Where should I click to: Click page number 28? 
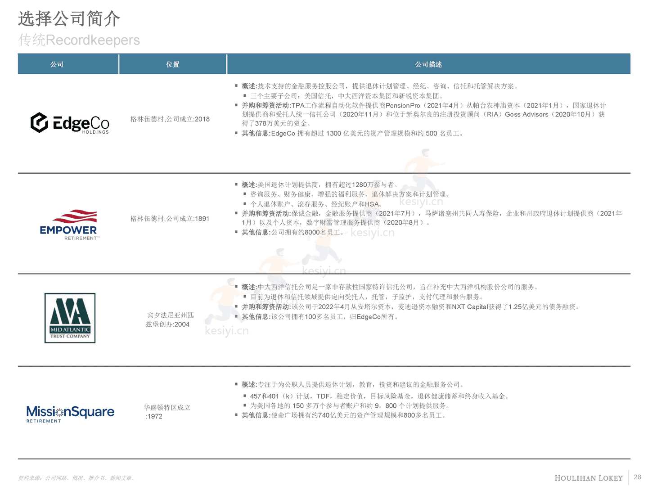[637, 477]
